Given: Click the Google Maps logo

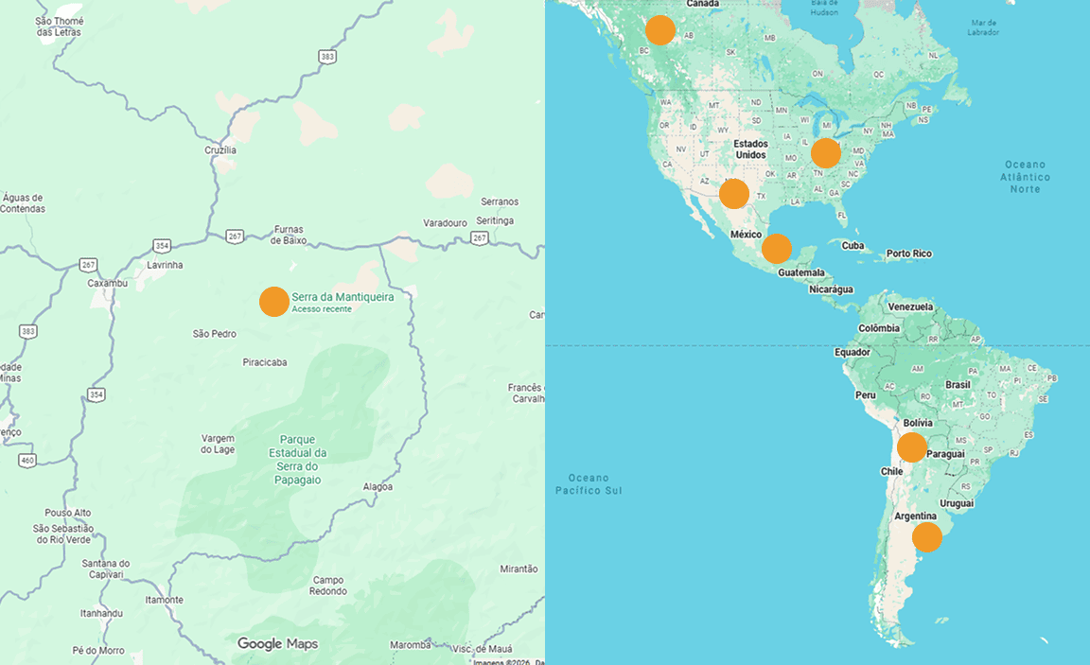Looking at the screenshot, I should (x=277, y=643).
